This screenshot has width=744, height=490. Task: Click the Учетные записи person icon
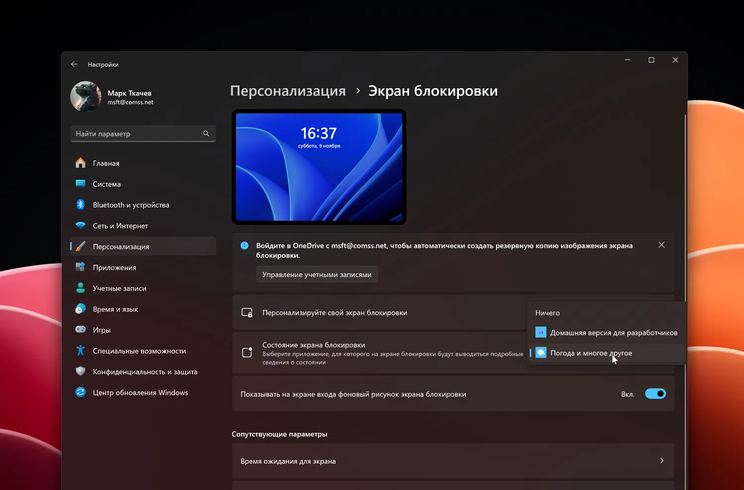pyautogui.click(x=80, y=288)
